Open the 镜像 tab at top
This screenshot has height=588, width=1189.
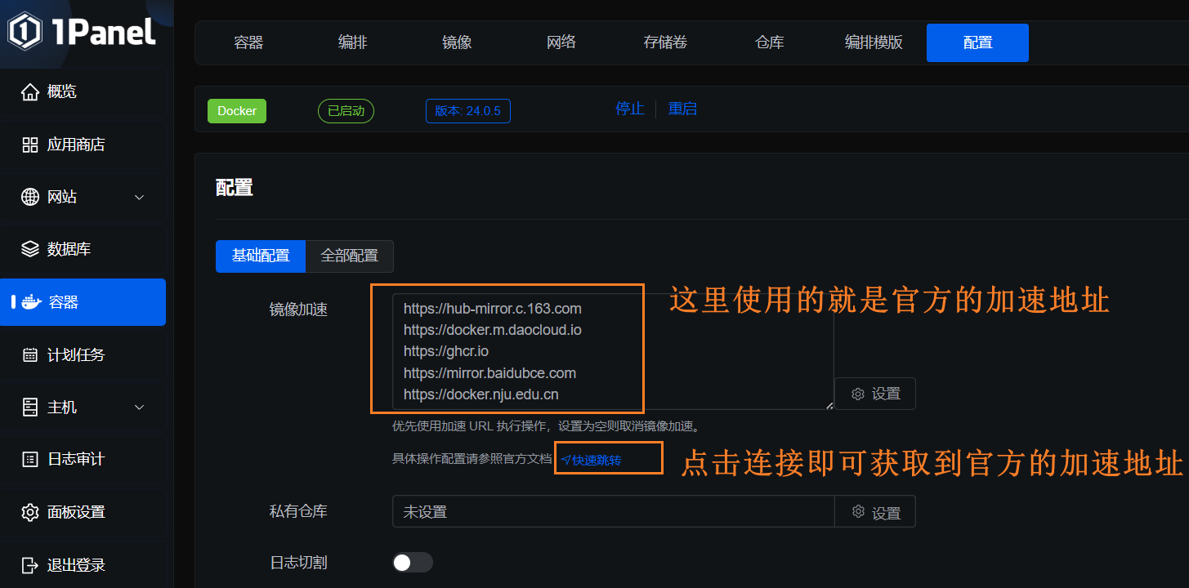pyautogui.click(x=456, y=42)
